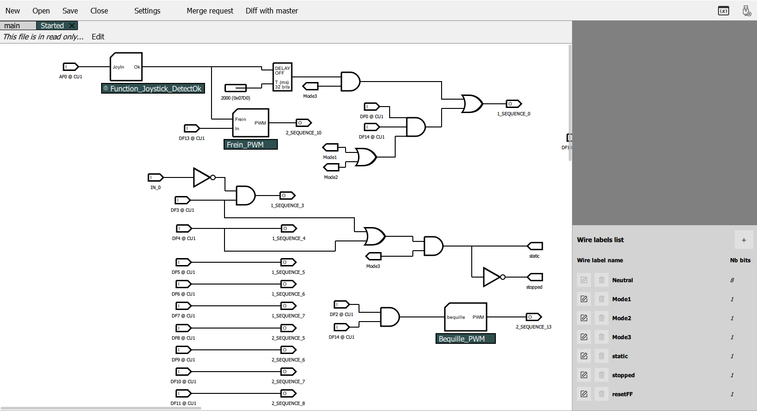The width and height of the screenshot is (757, 411).
Task: Click Merge request in the toolbar
Action: (x=210, y=11)
